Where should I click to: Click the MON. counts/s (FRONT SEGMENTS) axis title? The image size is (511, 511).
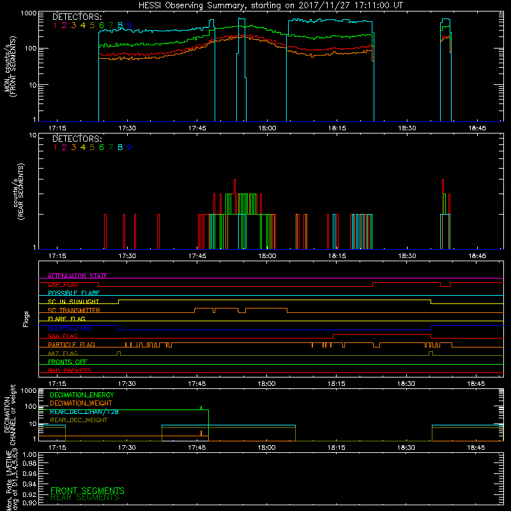pos(10,66)
